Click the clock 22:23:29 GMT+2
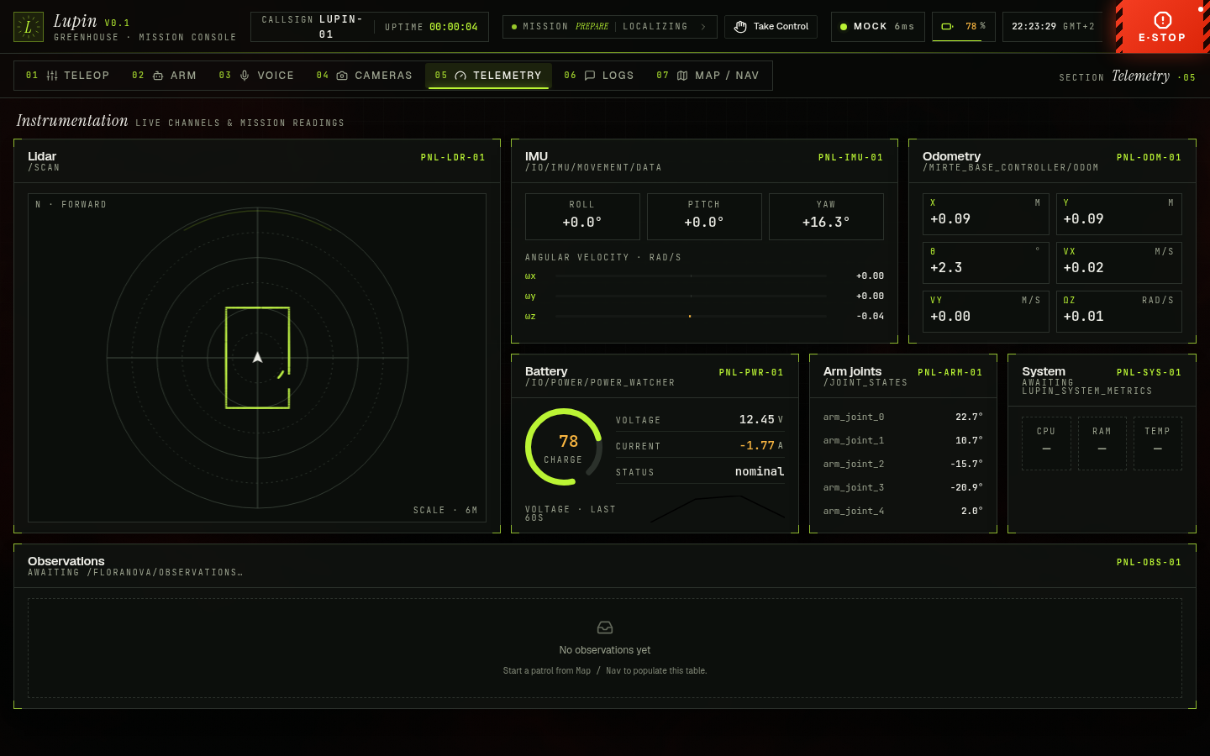 click(1053, 27)
